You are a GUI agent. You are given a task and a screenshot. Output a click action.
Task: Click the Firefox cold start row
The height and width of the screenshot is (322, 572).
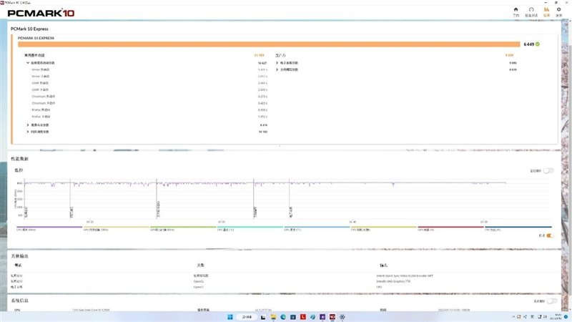click(149, 117)
